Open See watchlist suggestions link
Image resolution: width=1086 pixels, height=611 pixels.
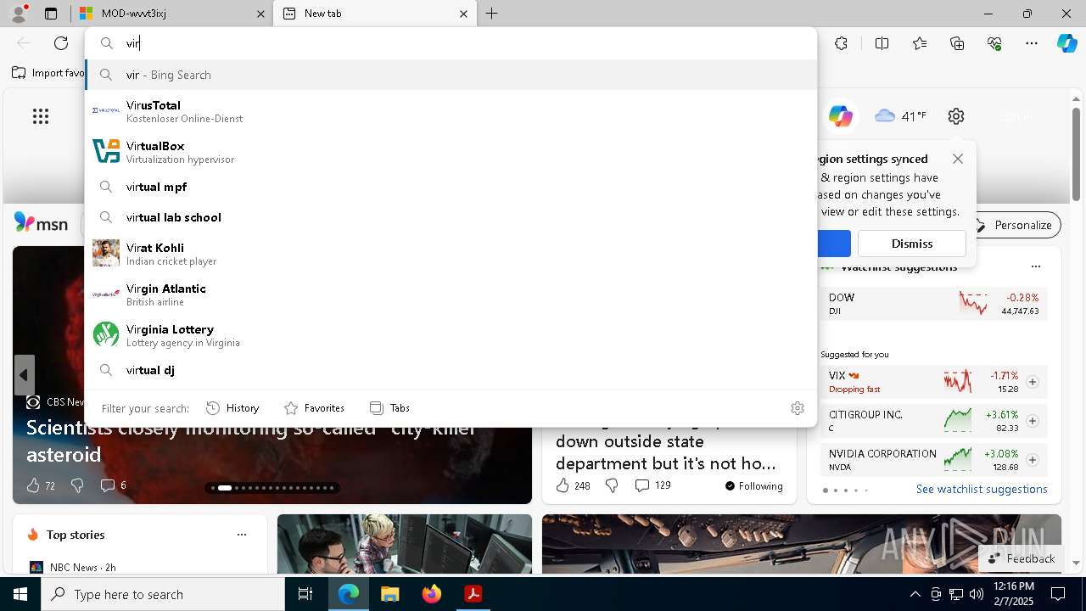click(982, 489)
